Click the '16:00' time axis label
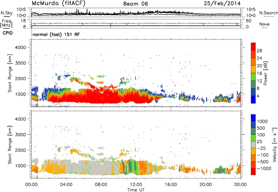This screenshot has width=278, height=192. (171, 185)
